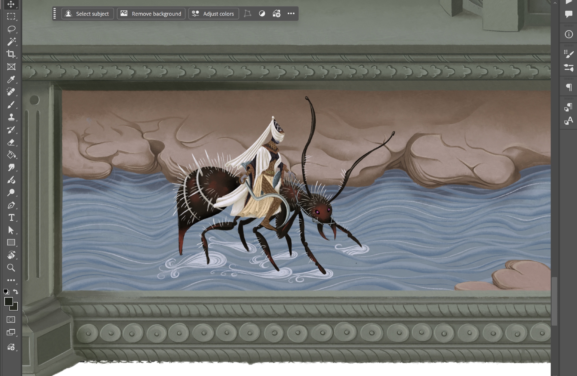Screen dimensions: 577x376
Task: Select the Magic Wand tool
Action: click(11, 42)
